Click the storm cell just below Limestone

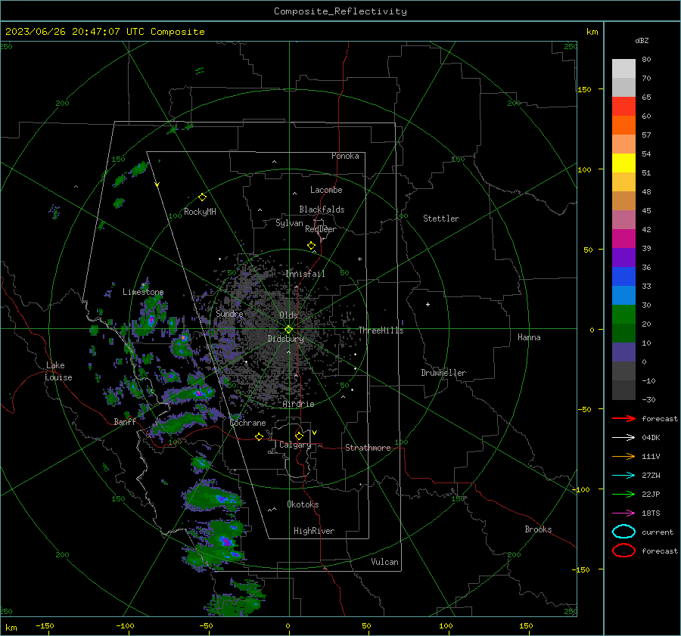pyautogui.click(x=151, y=319)
